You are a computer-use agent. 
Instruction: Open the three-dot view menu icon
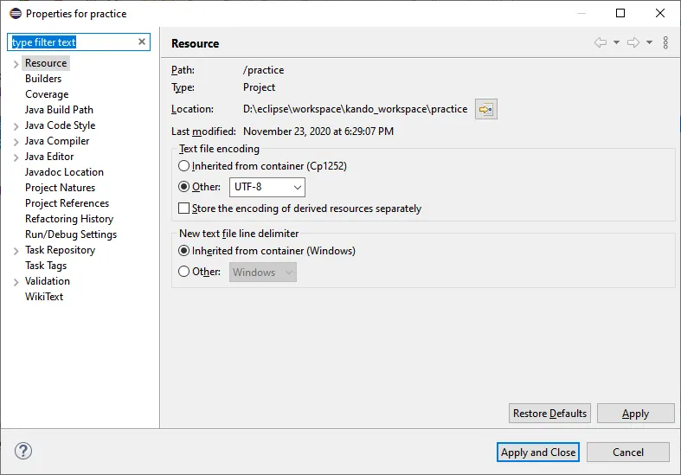(665, 42)
